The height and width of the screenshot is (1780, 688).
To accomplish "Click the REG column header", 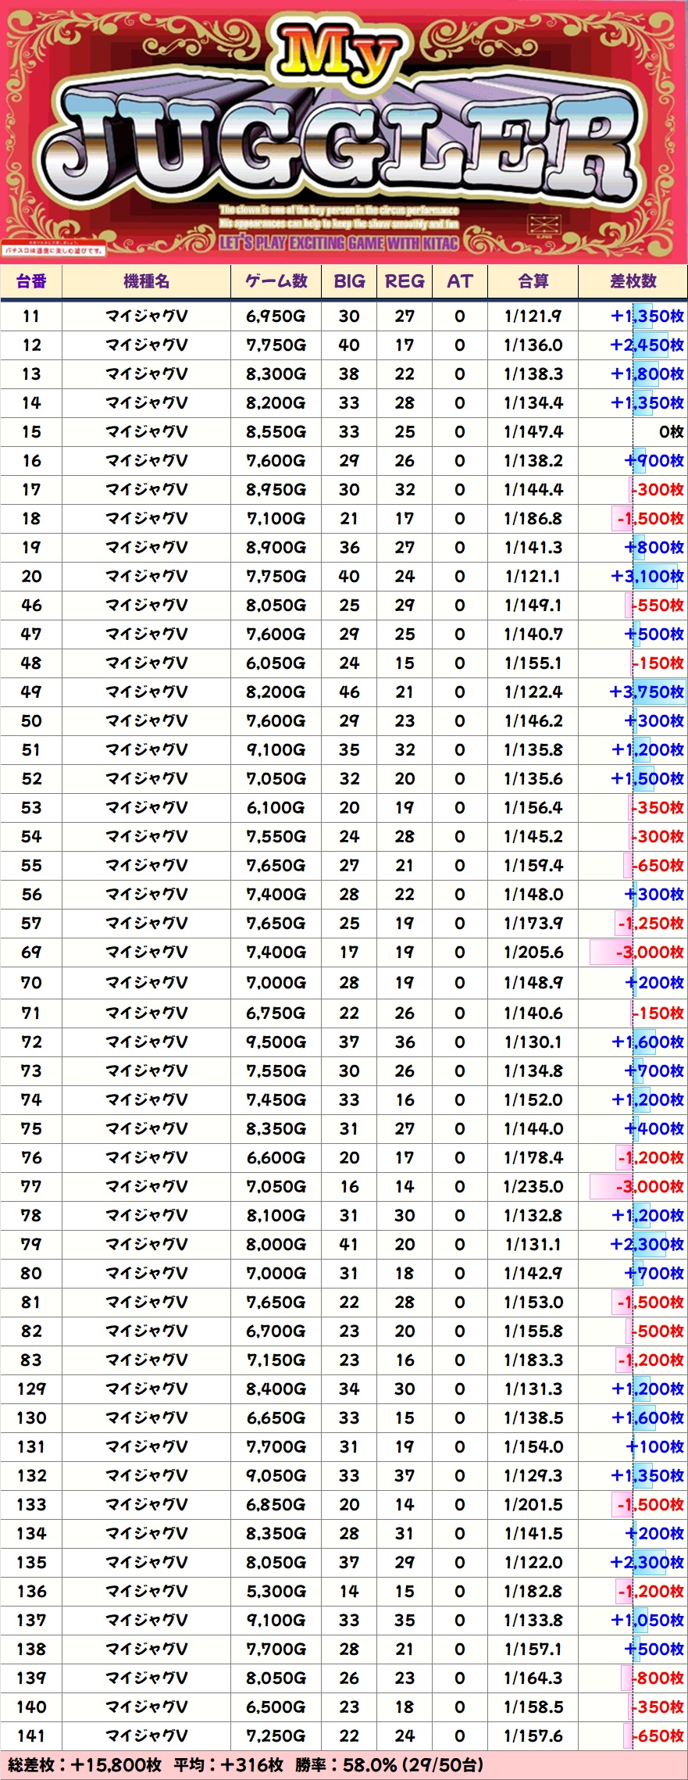I will click(405, 282).
